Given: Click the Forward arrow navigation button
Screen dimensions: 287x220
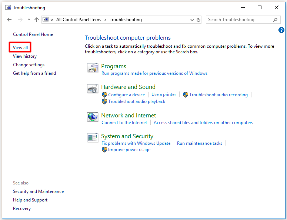Looking at the screenshot, I should click(20, 20).
